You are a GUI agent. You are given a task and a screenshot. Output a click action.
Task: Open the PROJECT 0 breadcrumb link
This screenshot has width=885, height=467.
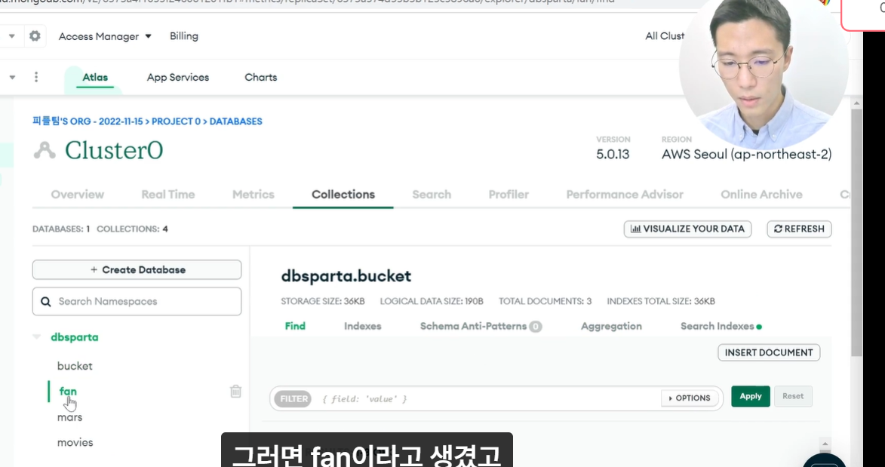coord(177,121)
